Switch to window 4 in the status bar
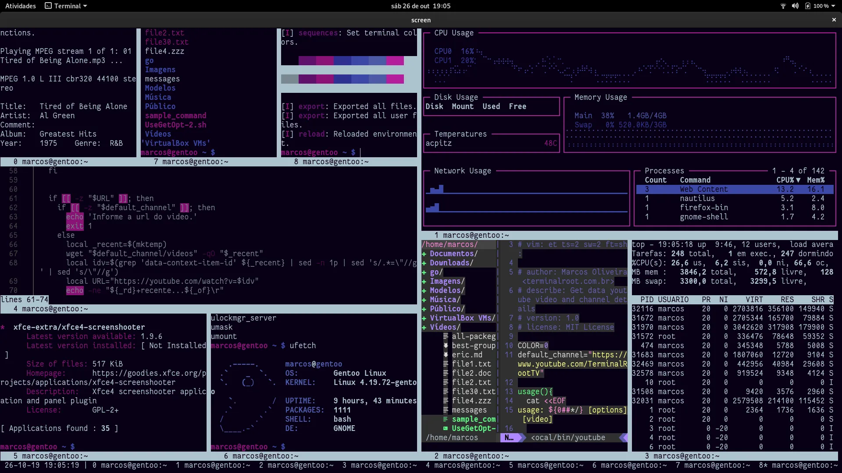This screenshot has width=842, height=473. click(x=462, y=465)
